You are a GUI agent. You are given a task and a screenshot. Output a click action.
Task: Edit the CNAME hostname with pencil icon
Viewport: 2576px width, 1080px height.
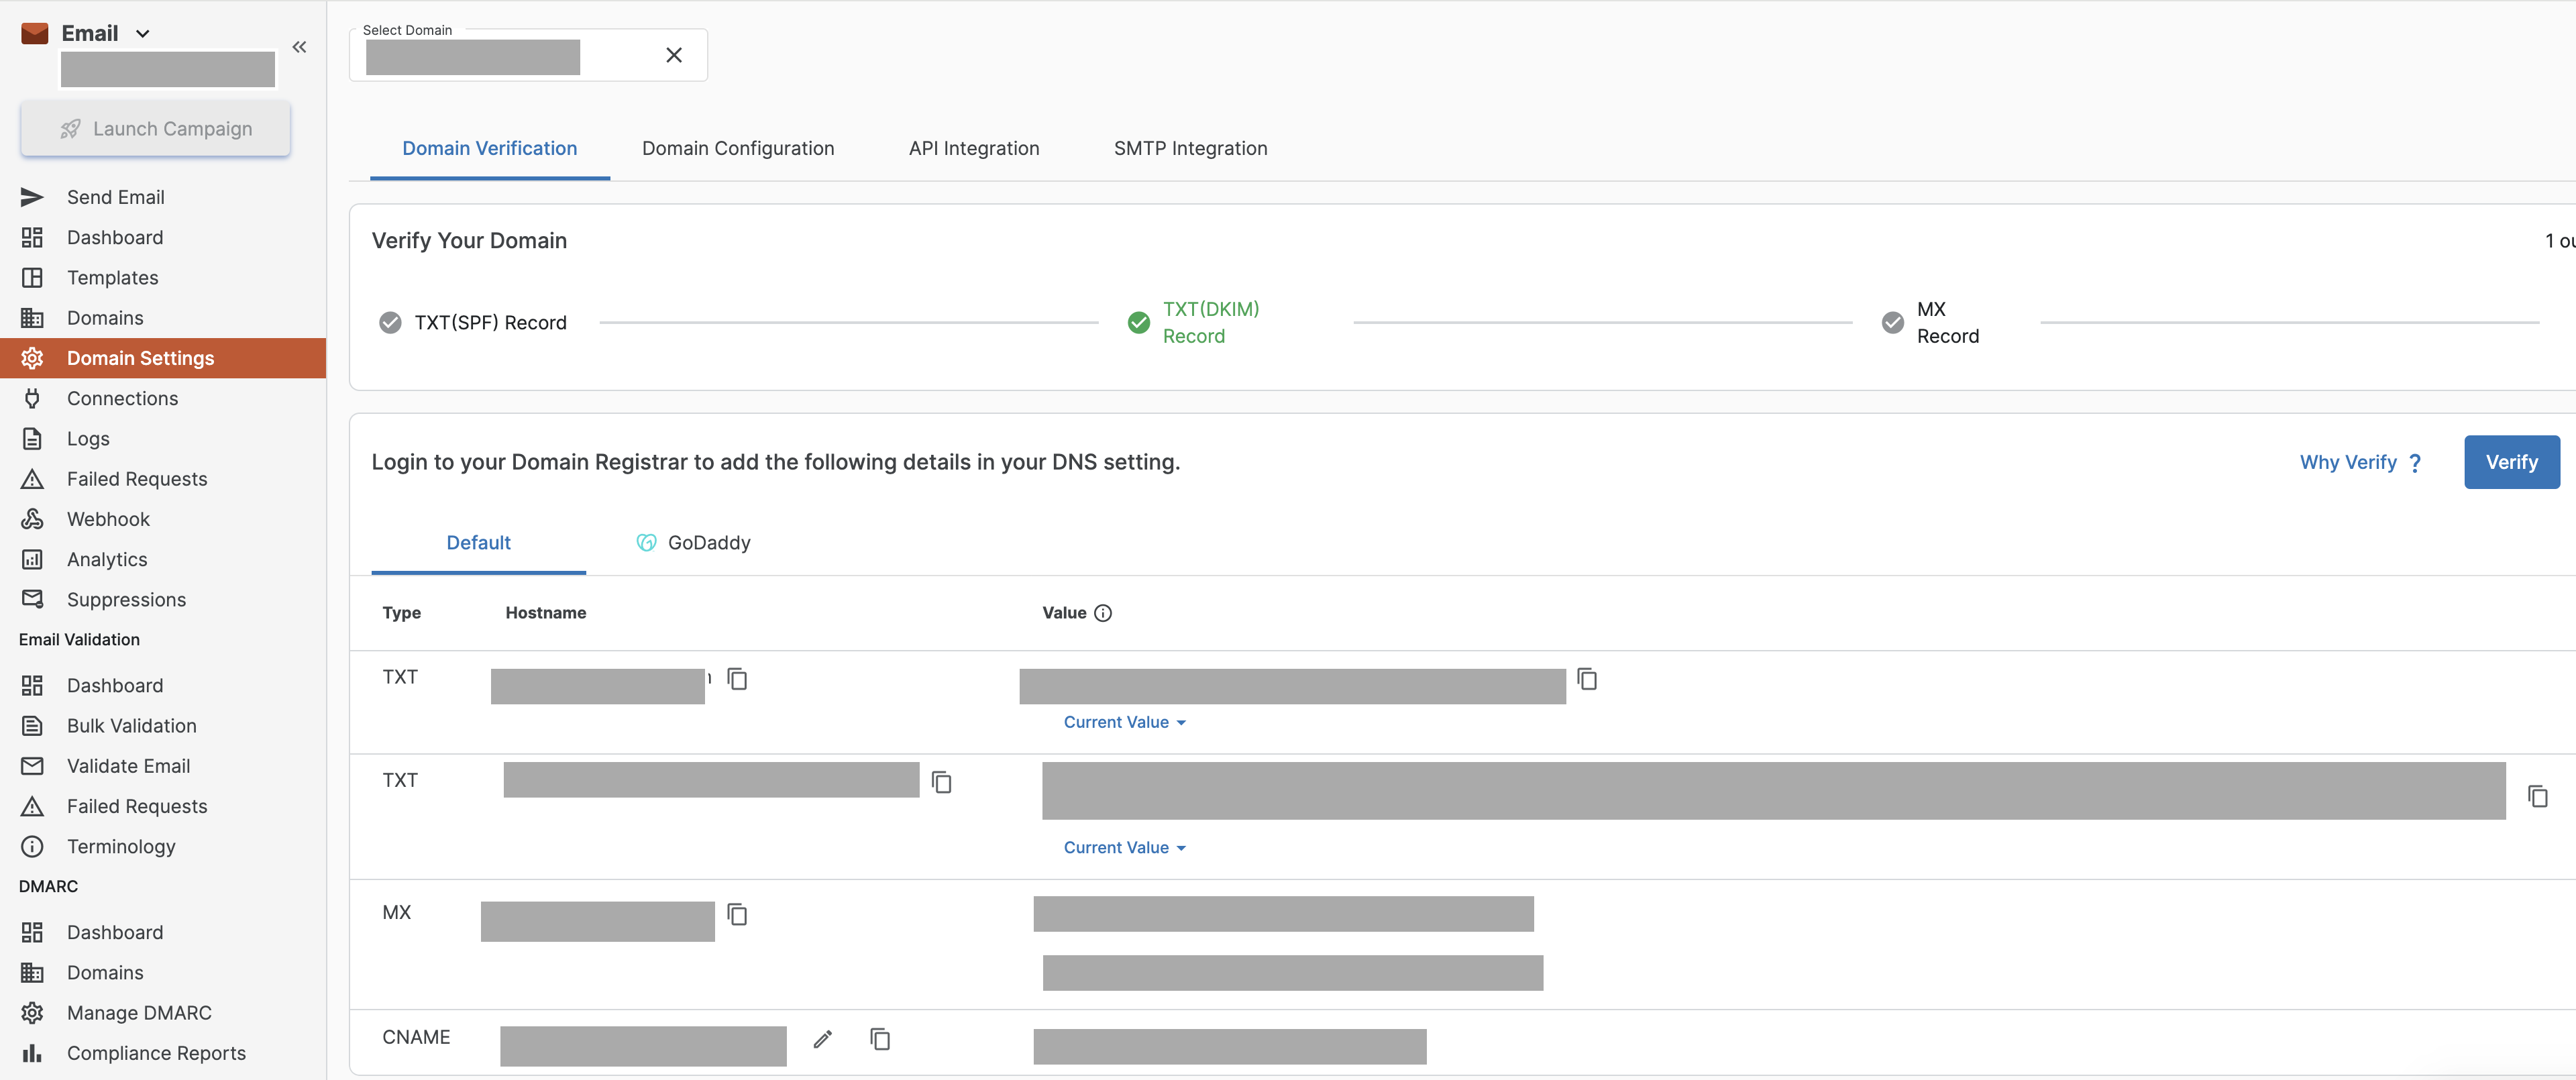pos(823,1040)
